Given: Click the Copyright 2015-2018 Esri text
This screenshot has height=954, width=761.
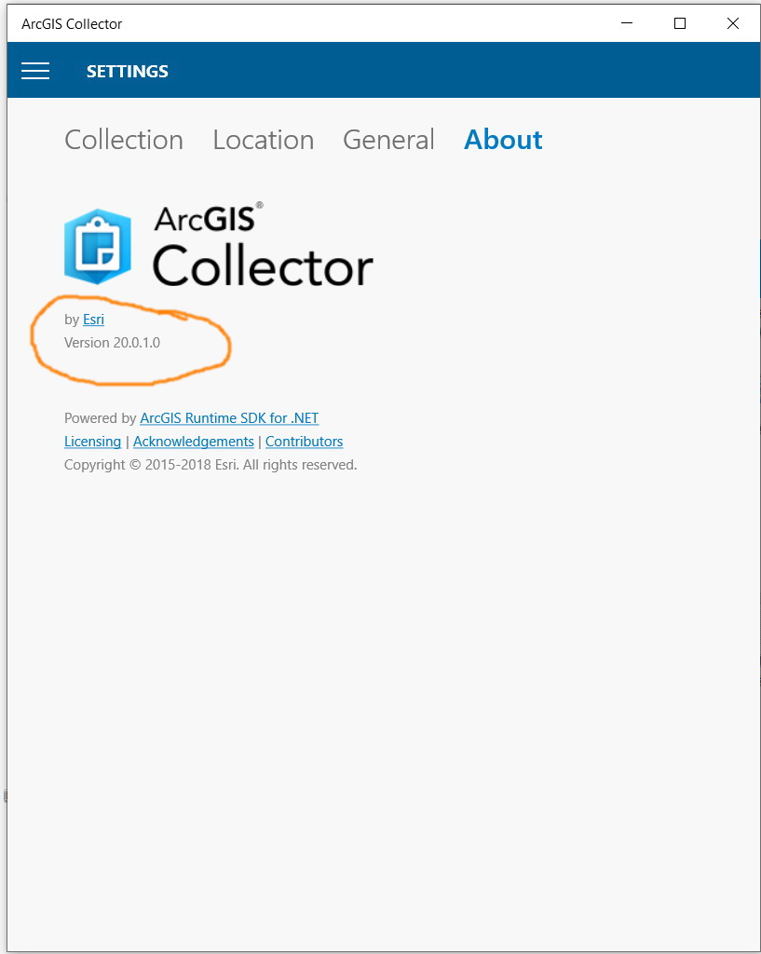Looking at the screenshot, I should pyautogui.click(x=211, y=465).
